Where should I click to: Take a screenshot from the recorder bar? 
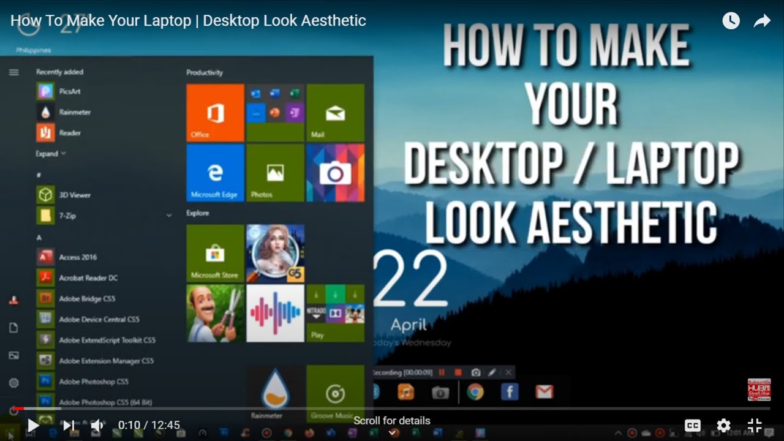[x=475, y=372]
